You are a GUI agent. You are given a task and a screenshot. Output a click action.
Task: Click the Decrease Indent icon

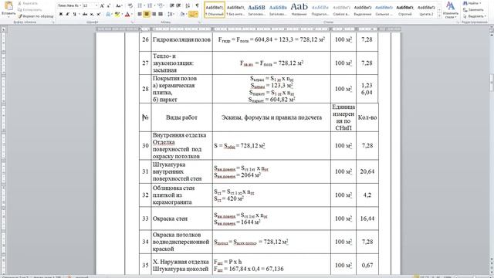pyautogui.click(x=171, y=5)
